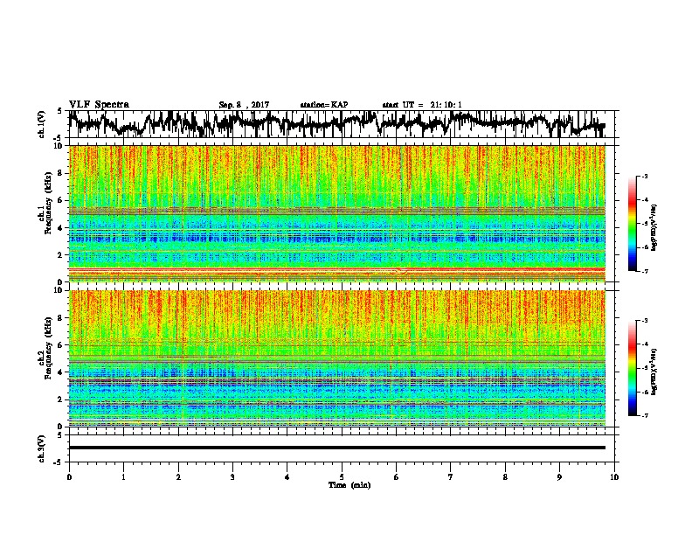This screenshot has height=535, width=692.
Task: Click the 'Sep. 8, 2017' date text
Action: click(244, 105)
